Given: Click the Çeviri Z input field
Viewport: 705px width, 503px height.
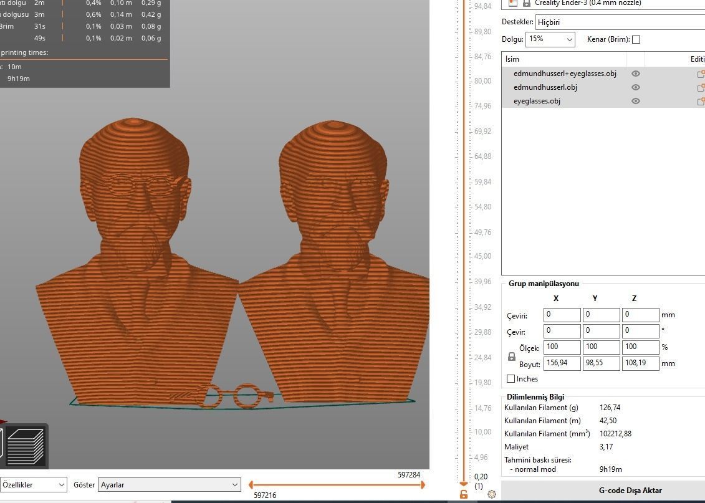Looking at the screenshot, I should click(640, 315).
